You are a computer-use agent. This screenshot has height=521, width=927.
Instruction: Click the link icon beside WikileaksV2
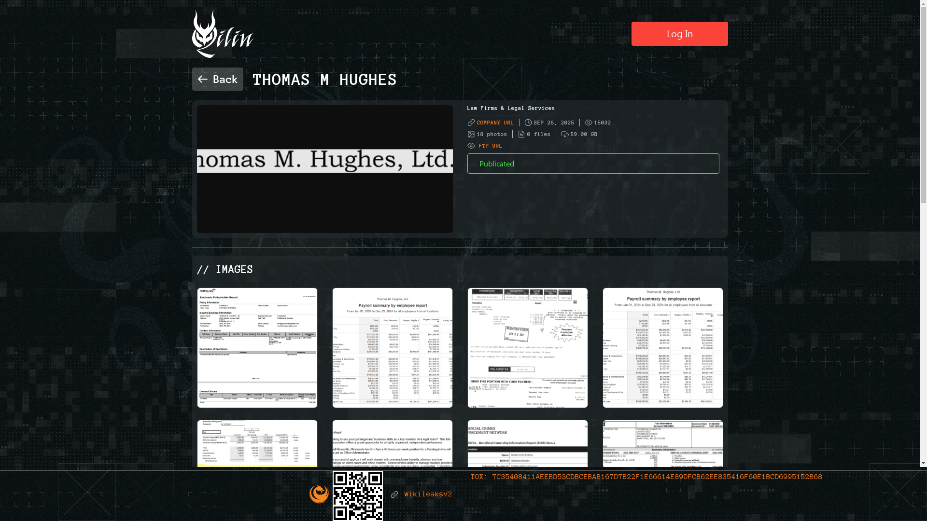(394, 494)
